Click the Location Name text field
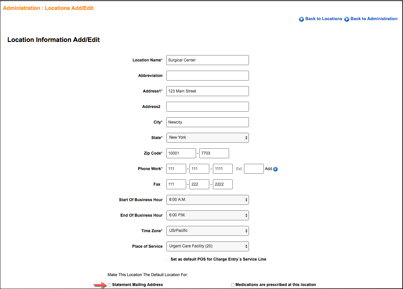 point(207,60)
